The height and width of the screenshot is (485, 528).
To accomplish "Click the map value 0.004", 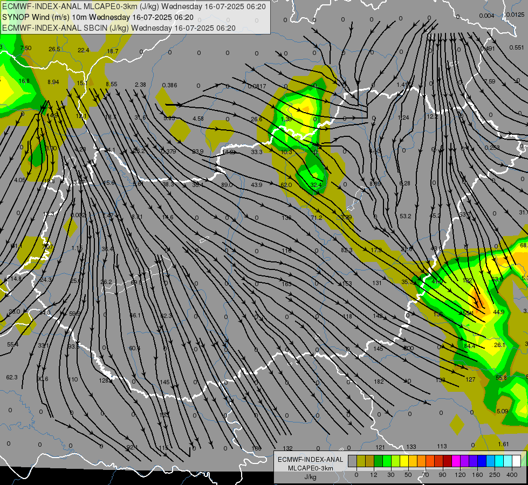I will click(486, 16).
